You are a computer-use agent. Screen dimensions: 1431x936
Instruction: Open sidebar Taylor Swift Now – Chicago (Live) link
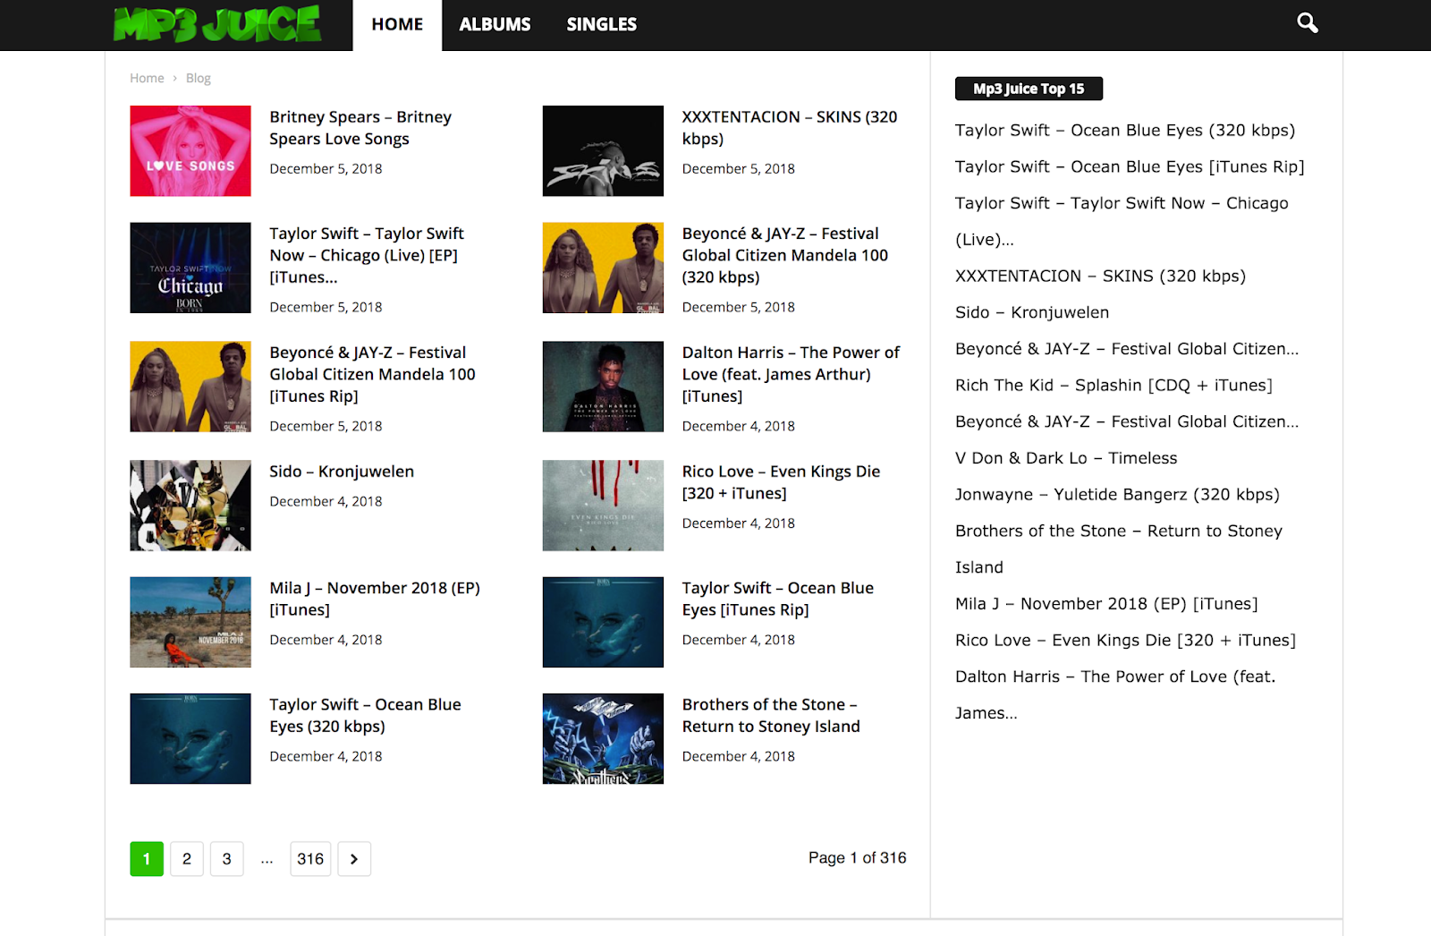[1122, 221]
